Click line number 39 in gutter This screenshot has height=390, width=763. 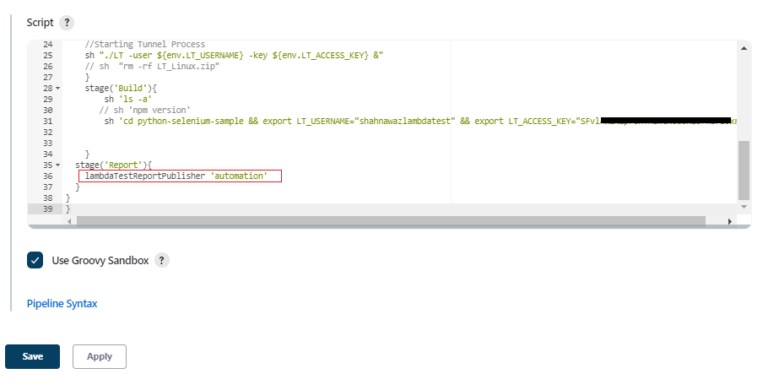point(47,209)
